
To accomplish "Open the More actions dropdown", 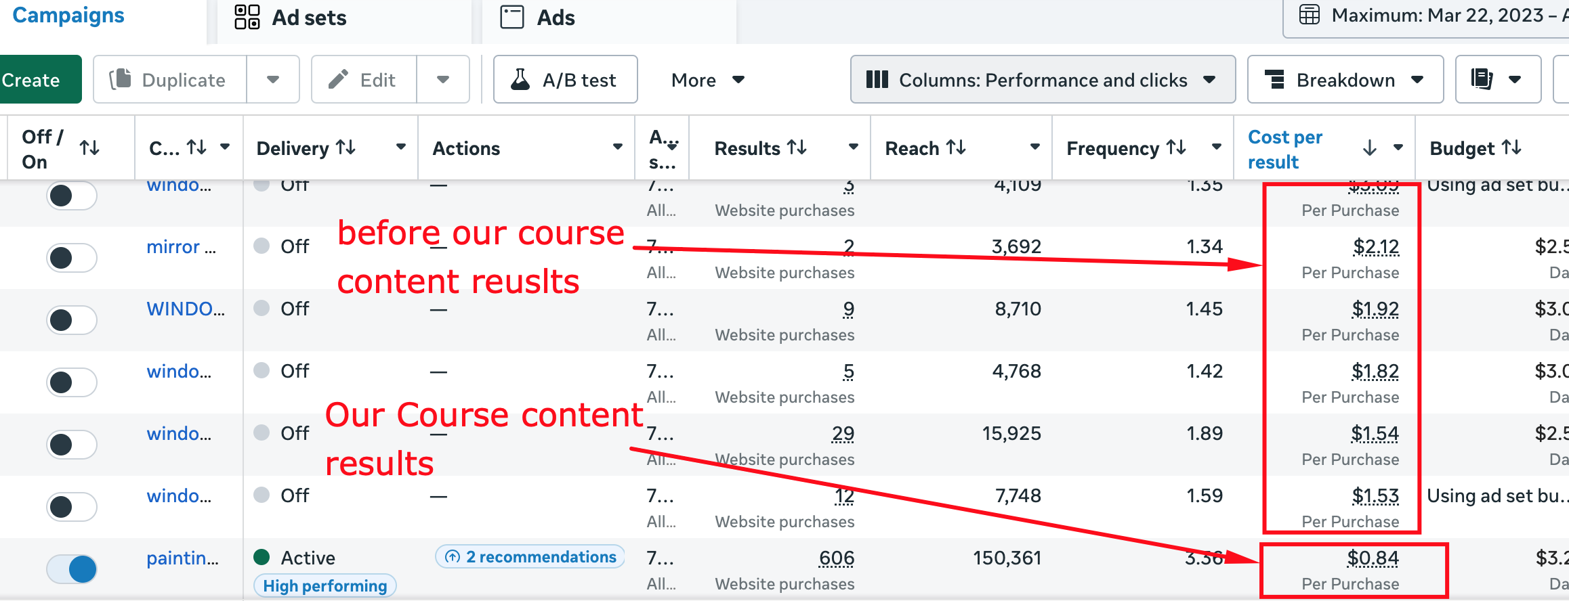I will 707,80.
